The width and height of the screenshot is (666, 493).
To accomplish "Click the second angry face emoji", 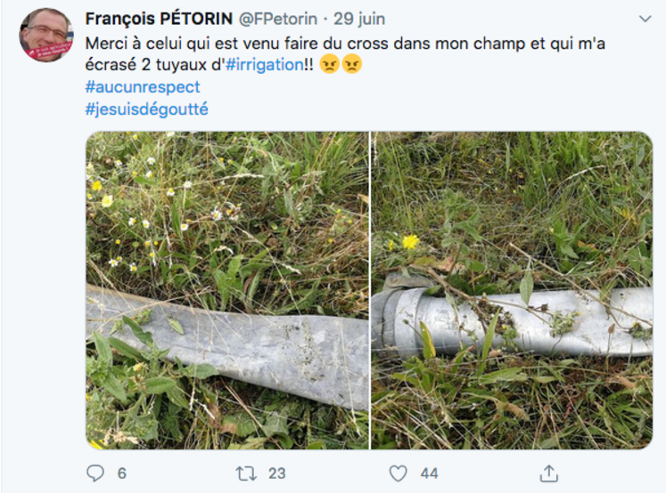I will (352, 65).
